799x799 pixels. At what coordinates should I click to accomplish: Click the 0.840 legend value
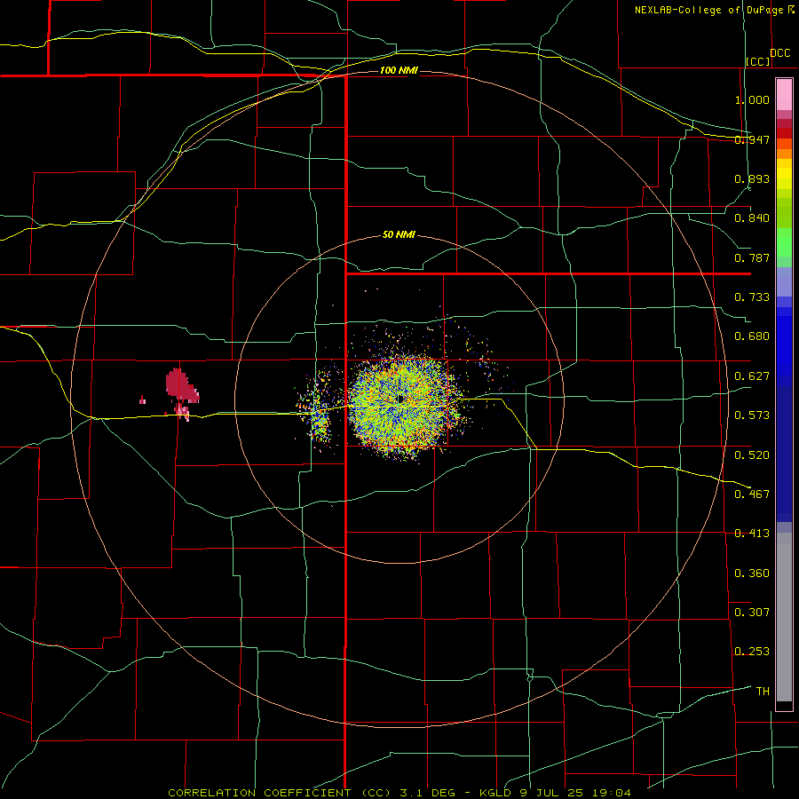click(752, 218)
